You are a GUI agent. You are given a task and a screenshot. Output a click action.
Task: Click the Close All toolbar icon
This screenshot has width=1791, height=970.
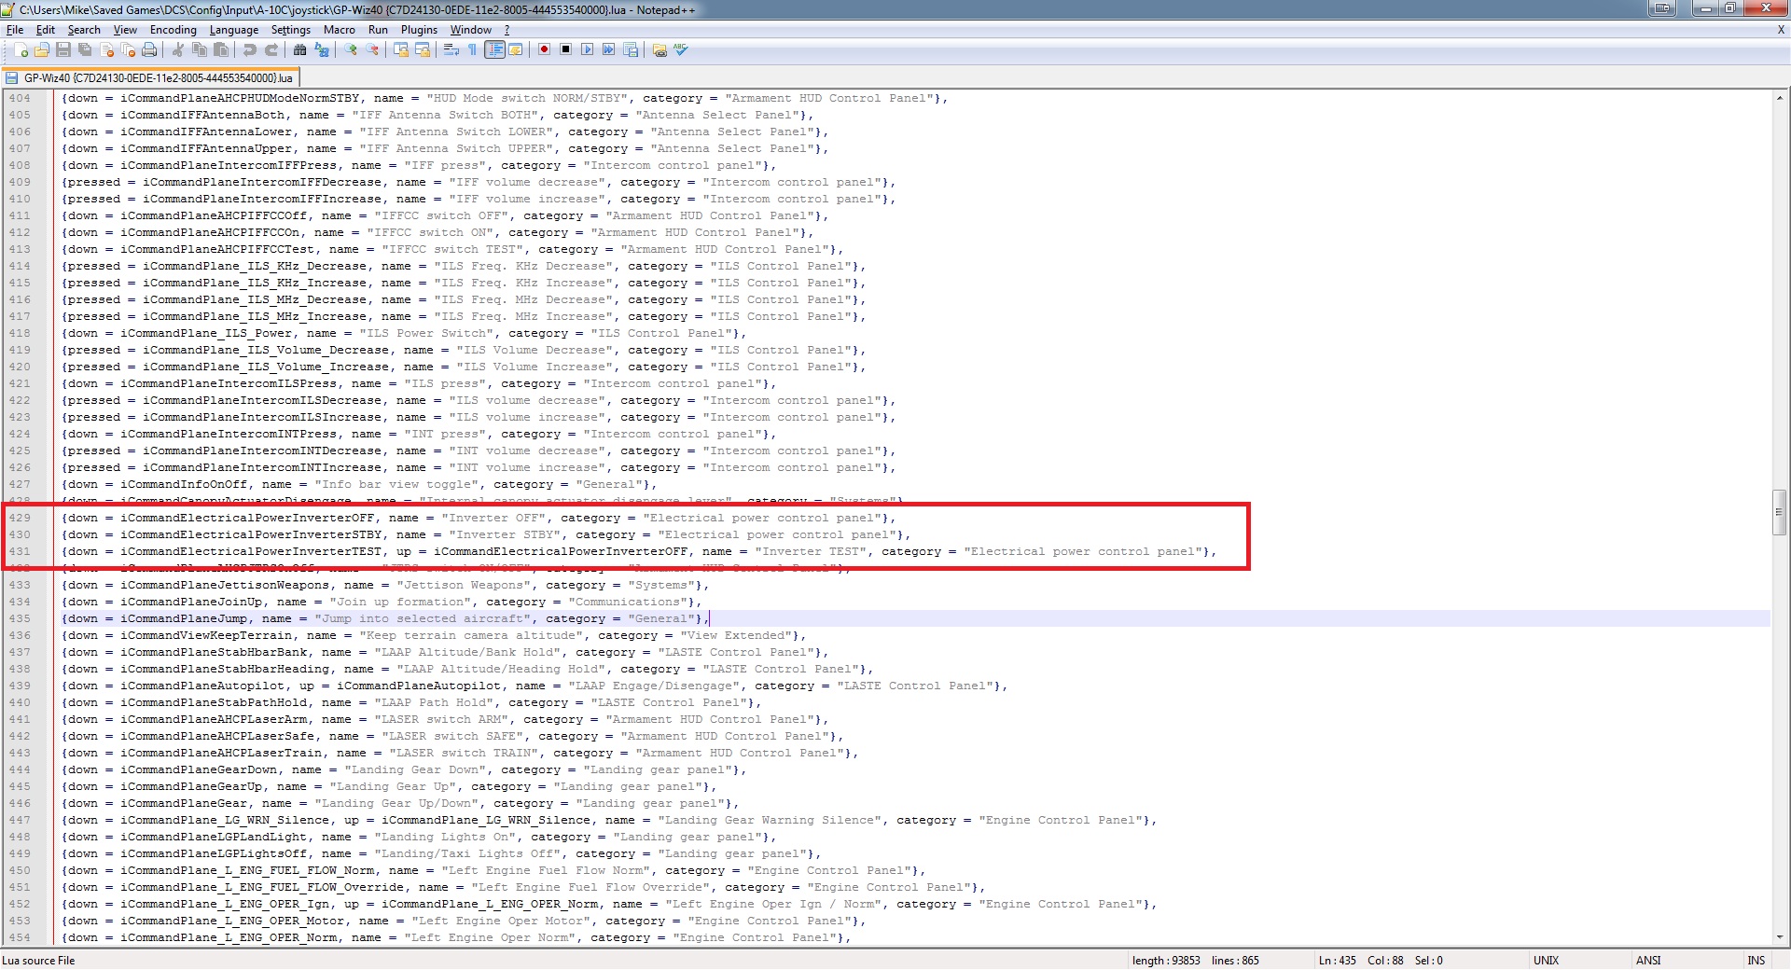point(129,49)
